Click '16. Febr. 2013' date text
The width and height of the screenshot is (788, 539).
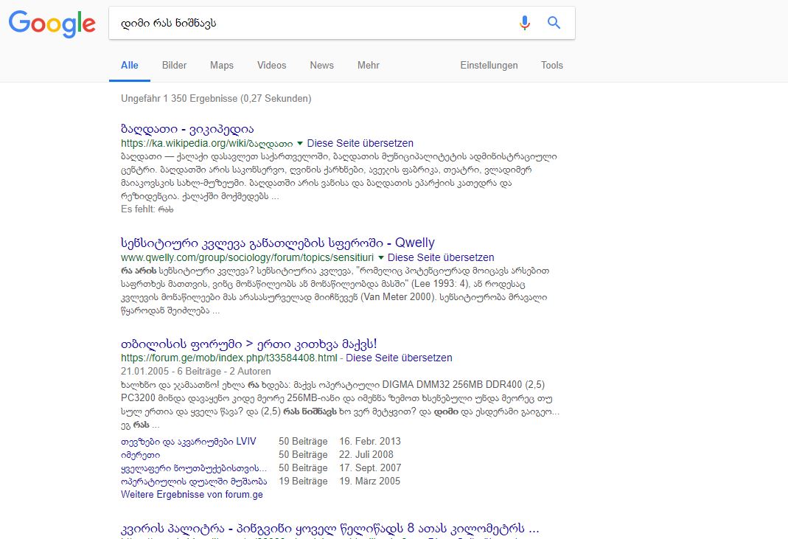coord(370,442)
